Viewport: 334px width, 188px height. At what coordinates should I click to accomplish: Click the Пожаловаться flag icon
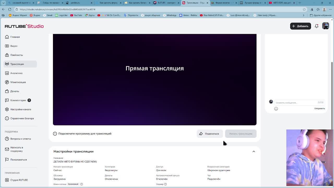click(x=7, y=160)
